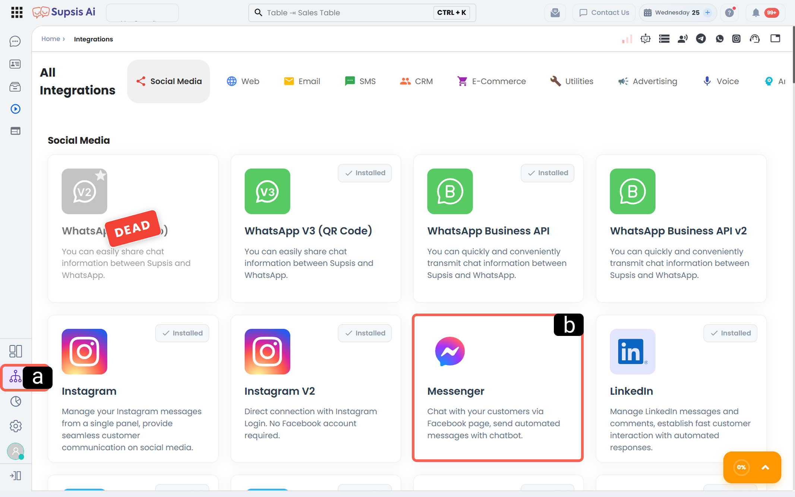
Task: Open the chat conversations sidebar icon
Action: click(x=15, y=41)
